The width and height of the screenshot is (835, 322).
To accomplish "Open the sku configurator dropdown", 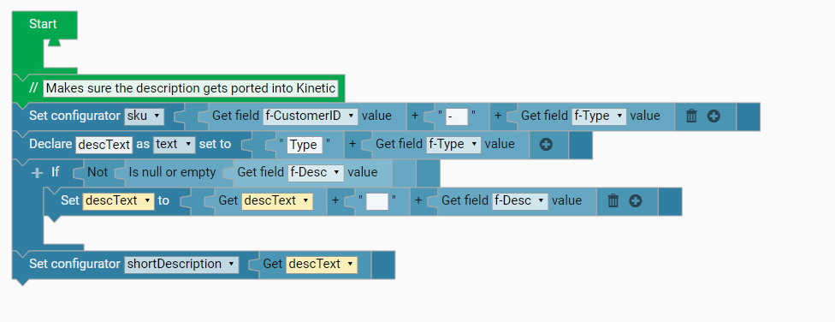I will 145,116.
